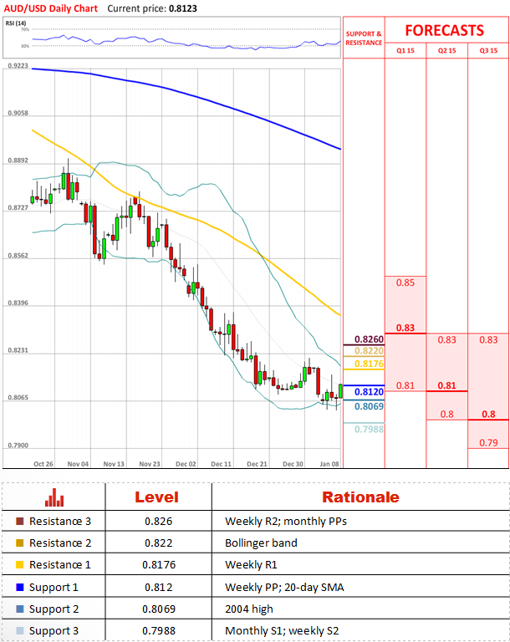Click the 0.8396 price axis label
This screenshot has width=510, height=642.
[x=18, y=303]
